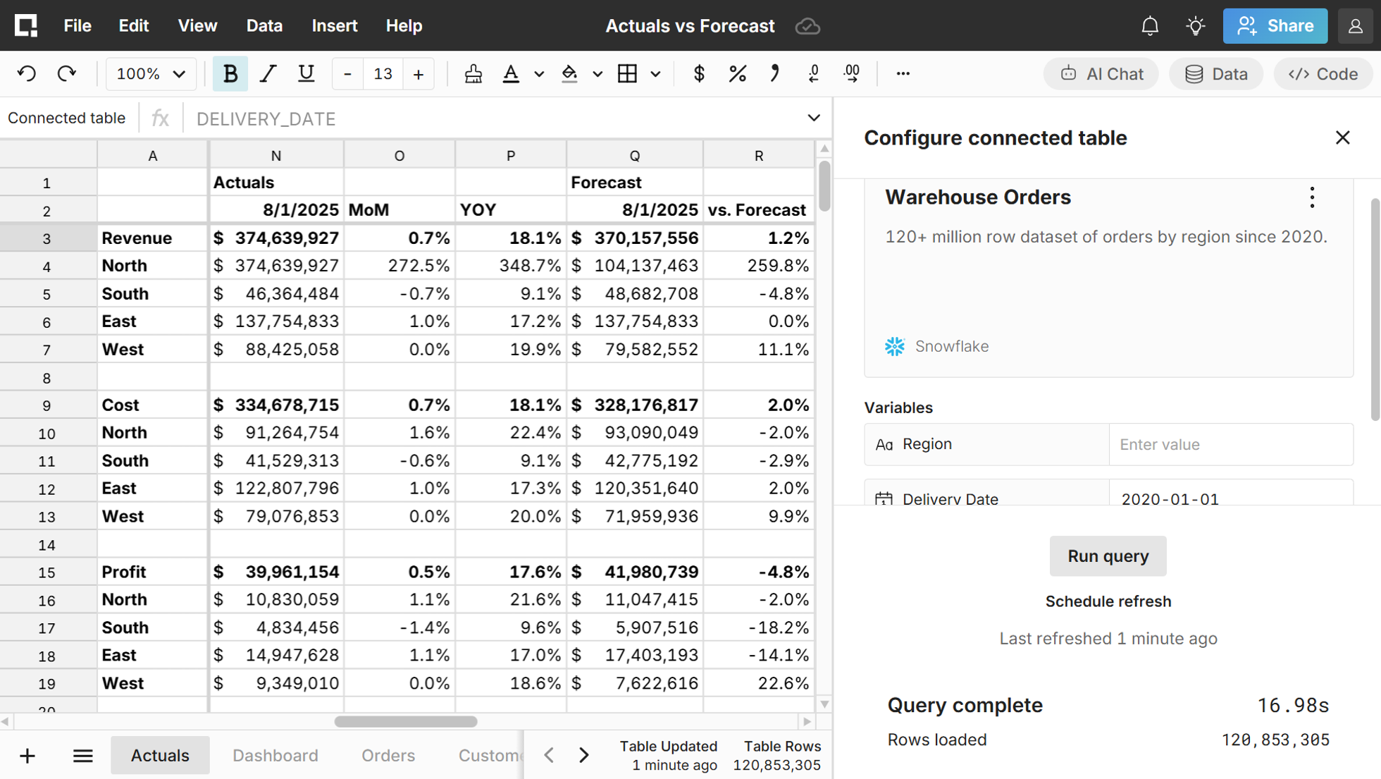Toggle italic formatting
1381x779 pixels.
click(268, 74)
